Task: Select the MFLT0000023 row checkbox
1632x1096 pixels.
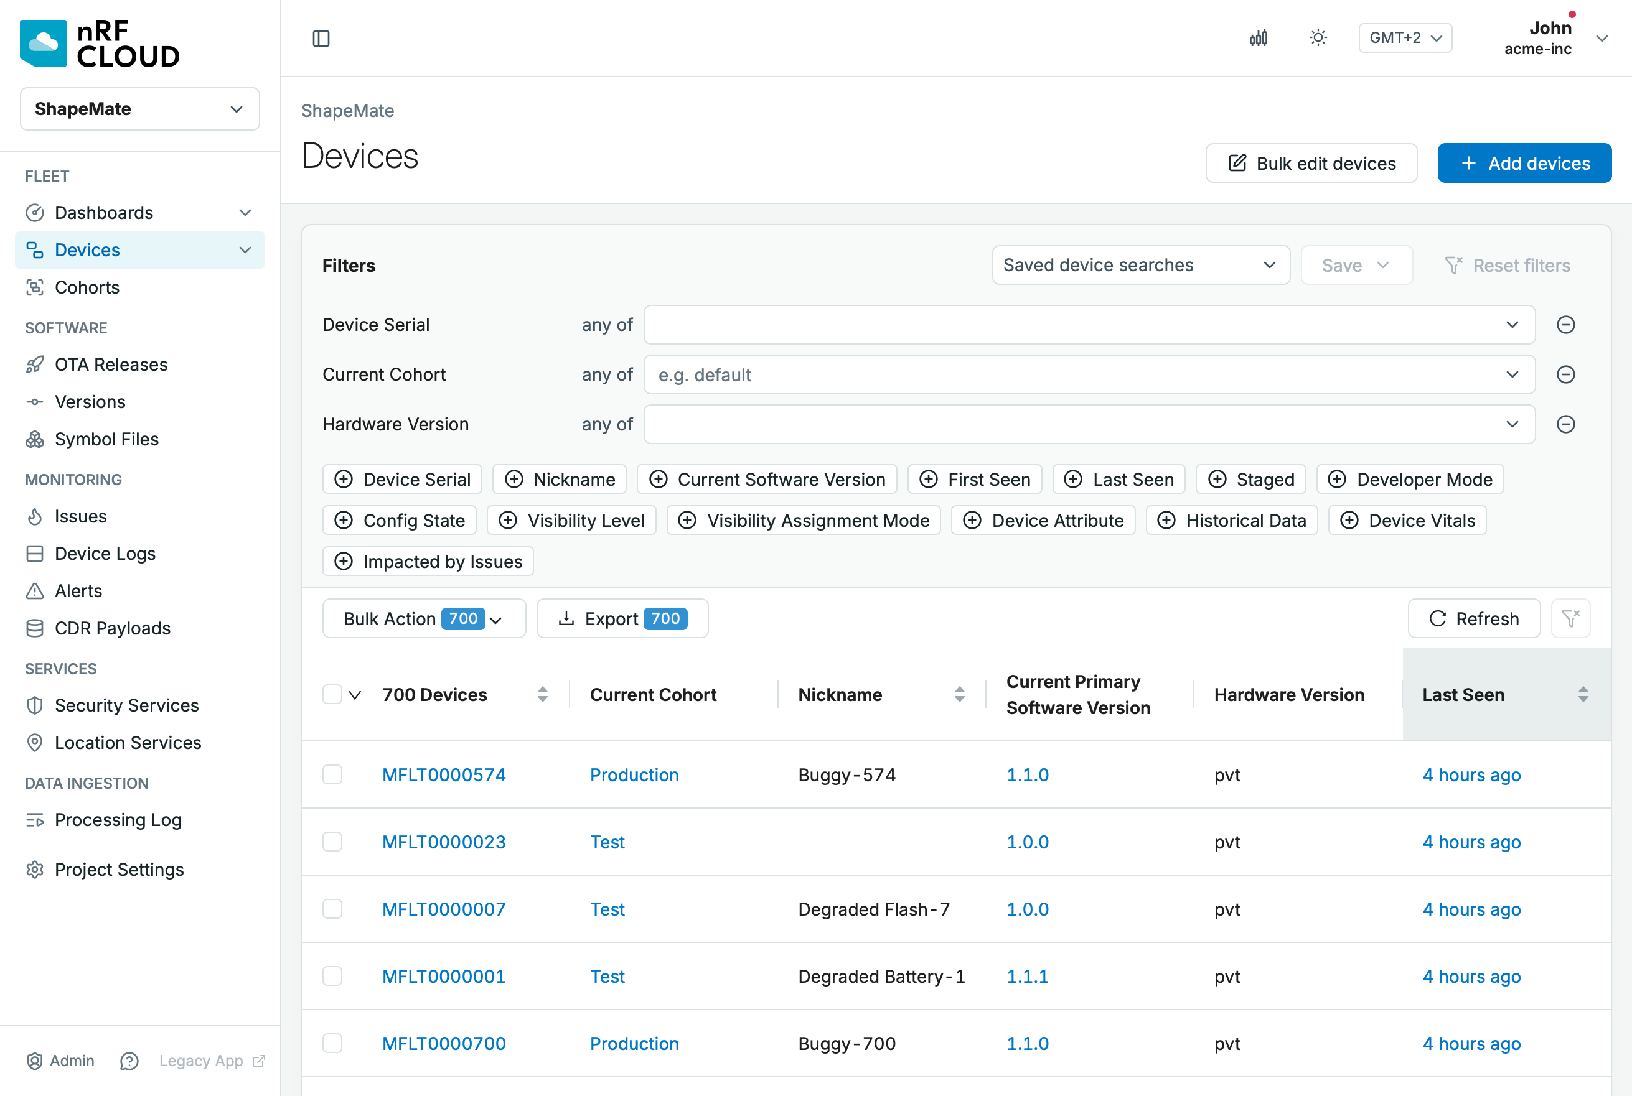Action: (x=332, y=842)
